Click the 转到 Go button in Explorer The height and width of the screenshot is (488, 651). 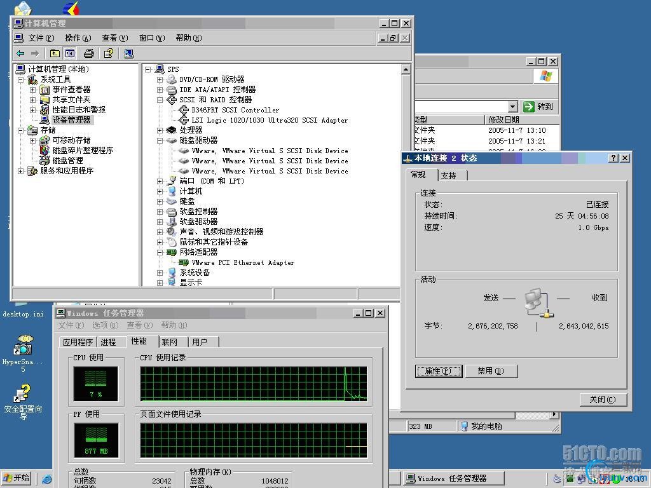539,107
